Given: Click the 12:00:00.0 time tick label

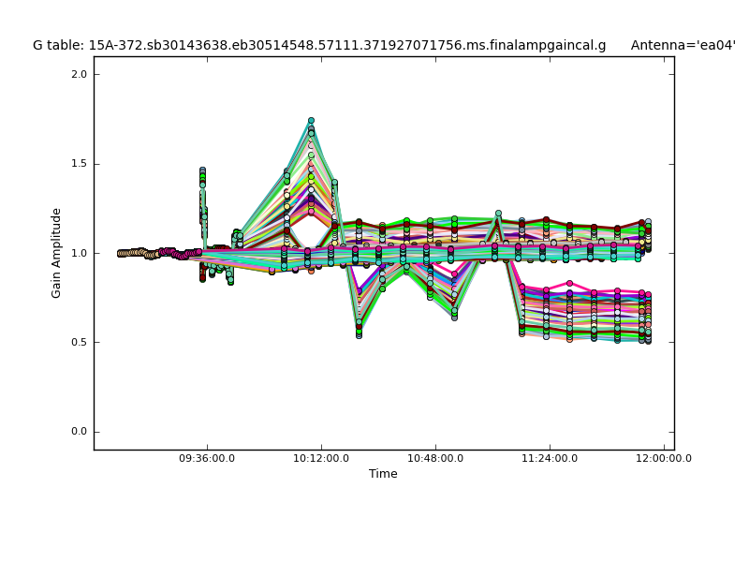Looking at the screenshot, I should pyautogui.click(x=664, y=459).
